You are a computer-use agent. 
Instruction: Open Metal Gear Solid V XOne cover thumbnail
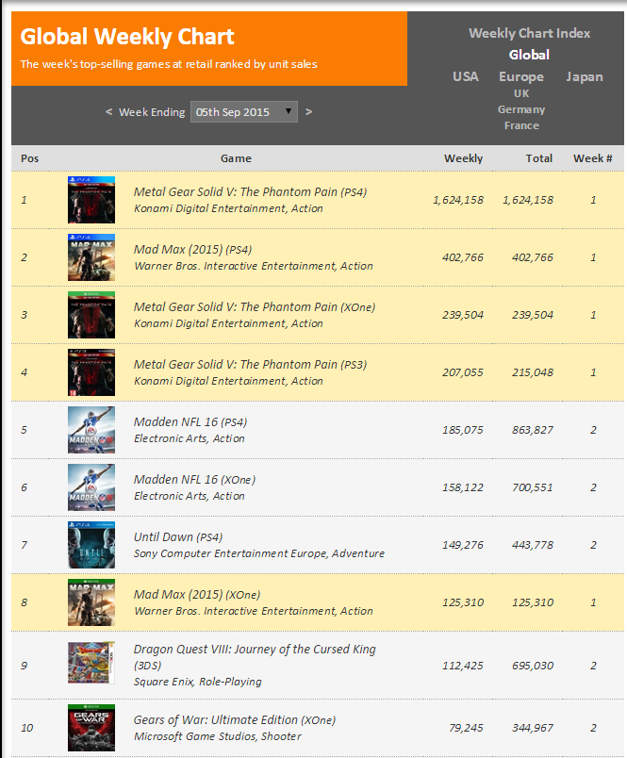pyautogui.click(x=91, y=315)
